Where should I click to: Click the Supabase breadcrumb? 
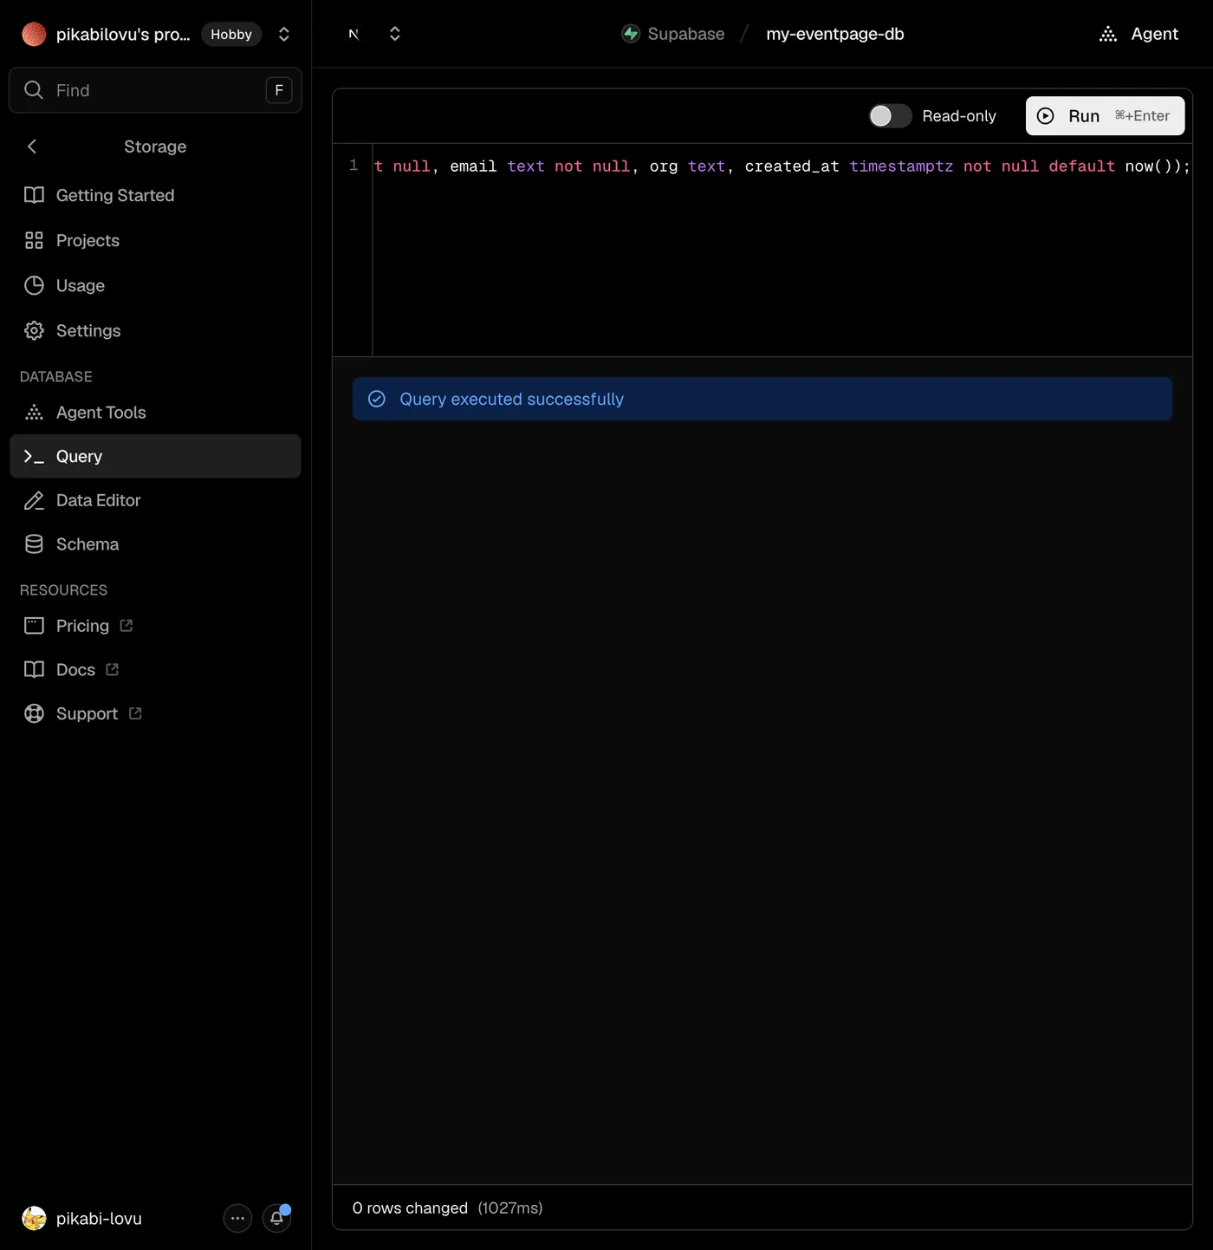[673, 34]
